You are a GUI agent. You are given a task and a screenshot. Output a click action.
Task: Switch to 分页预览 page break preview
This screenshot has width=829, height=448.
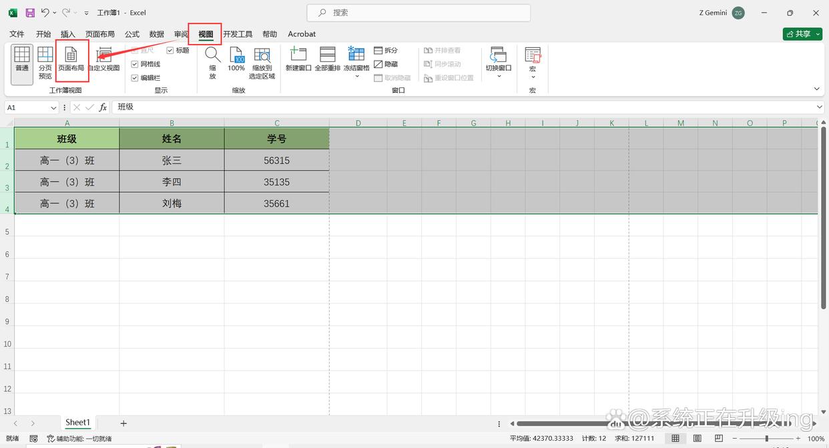45,64
